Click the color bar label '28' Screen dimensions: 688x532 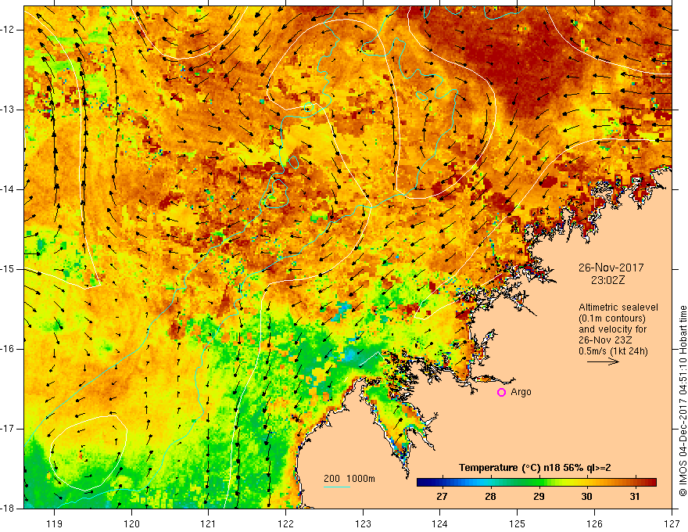[x=490, y=497]
